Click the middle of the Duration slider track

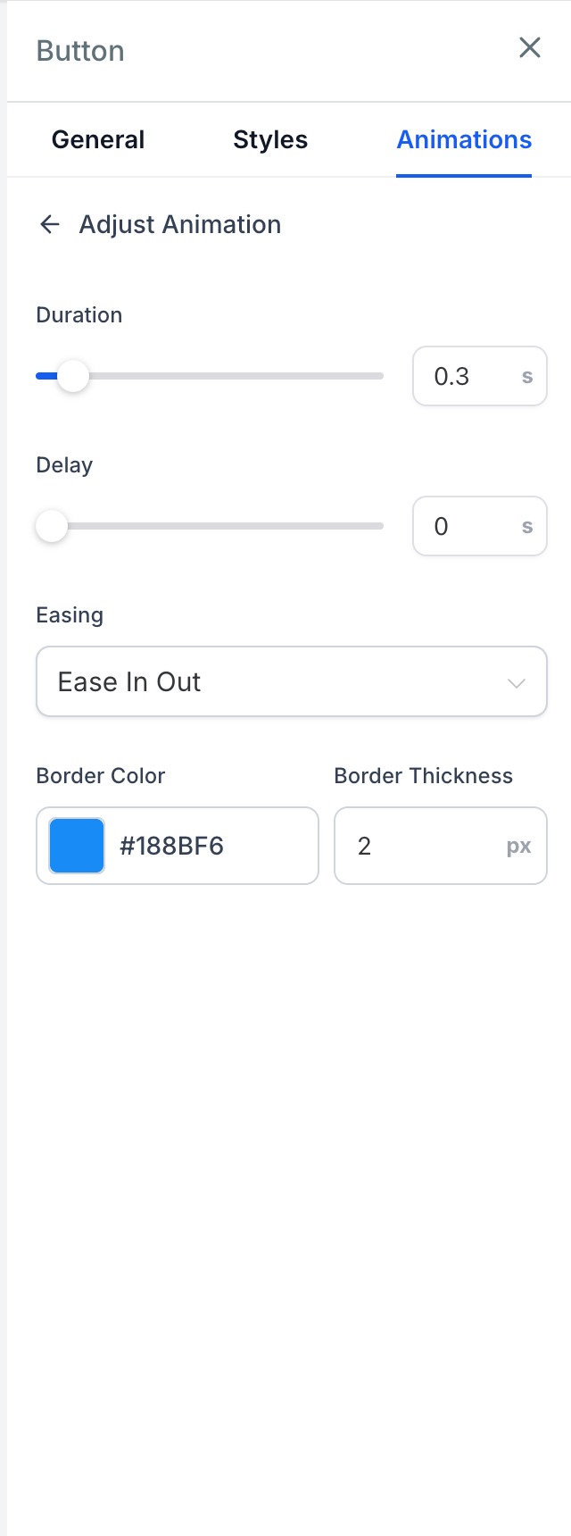210,376
